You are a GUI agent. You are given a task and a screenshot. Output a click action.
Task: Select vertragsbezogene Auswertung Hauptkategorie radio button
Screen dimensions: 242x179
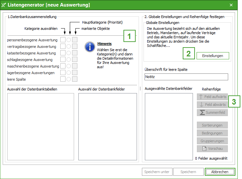point(69,46)
